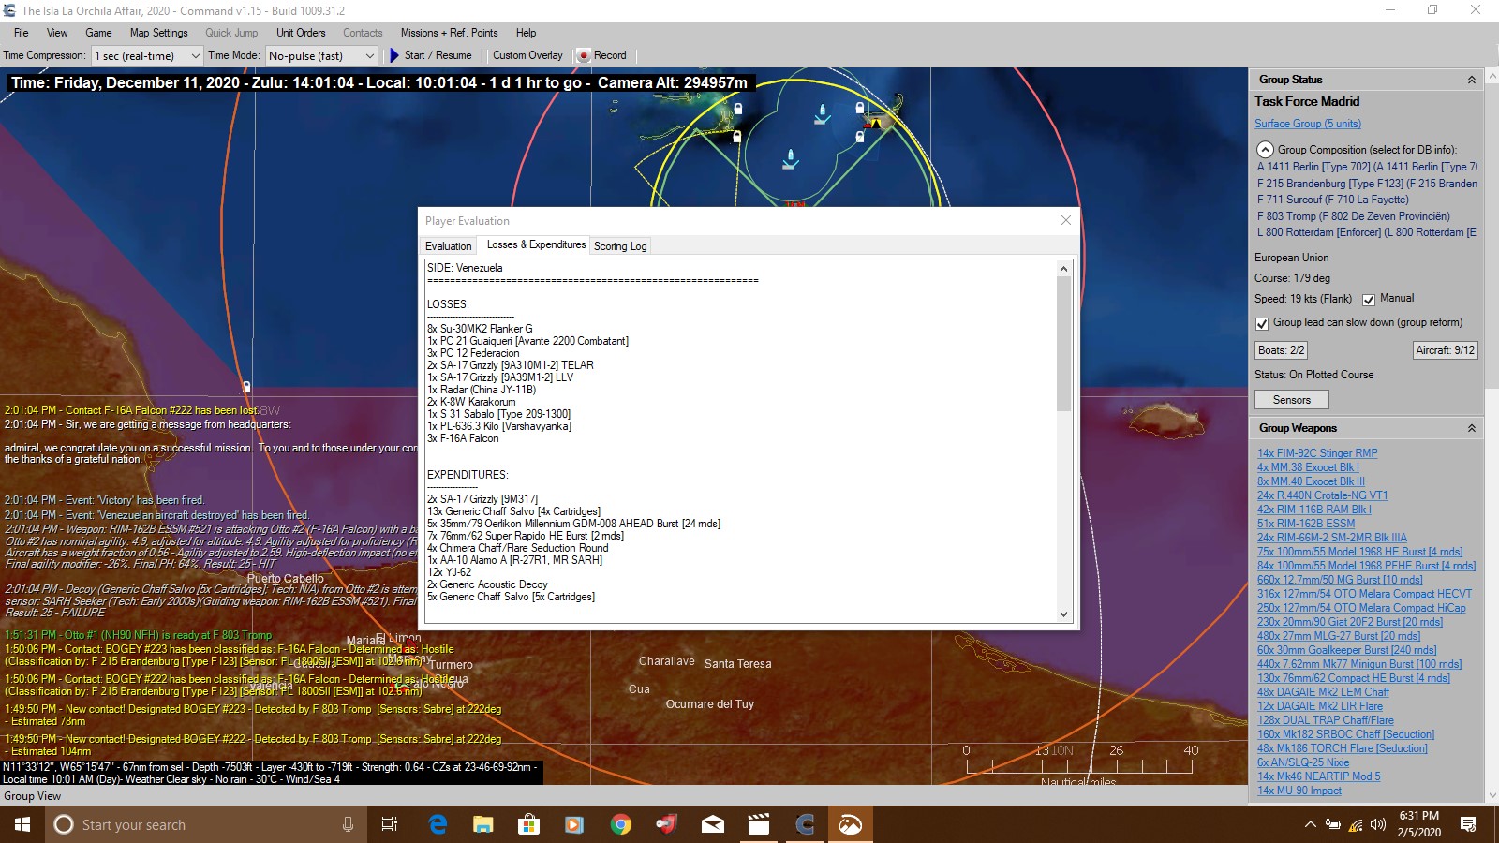Open the Unit Orders menu
The image size is (1499, 843).
[x=301, y=33]
